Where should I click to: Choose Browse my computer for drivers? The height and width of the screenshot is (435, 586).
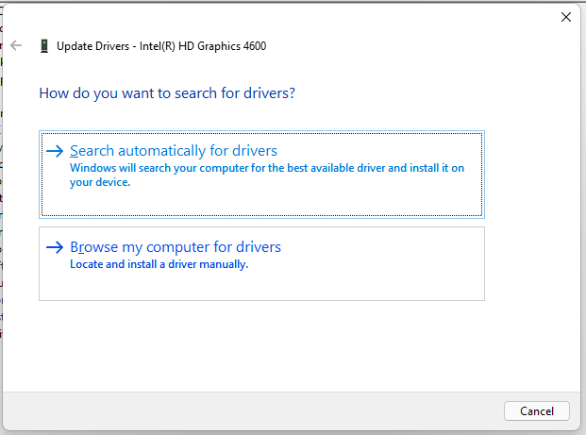[176, 247]
